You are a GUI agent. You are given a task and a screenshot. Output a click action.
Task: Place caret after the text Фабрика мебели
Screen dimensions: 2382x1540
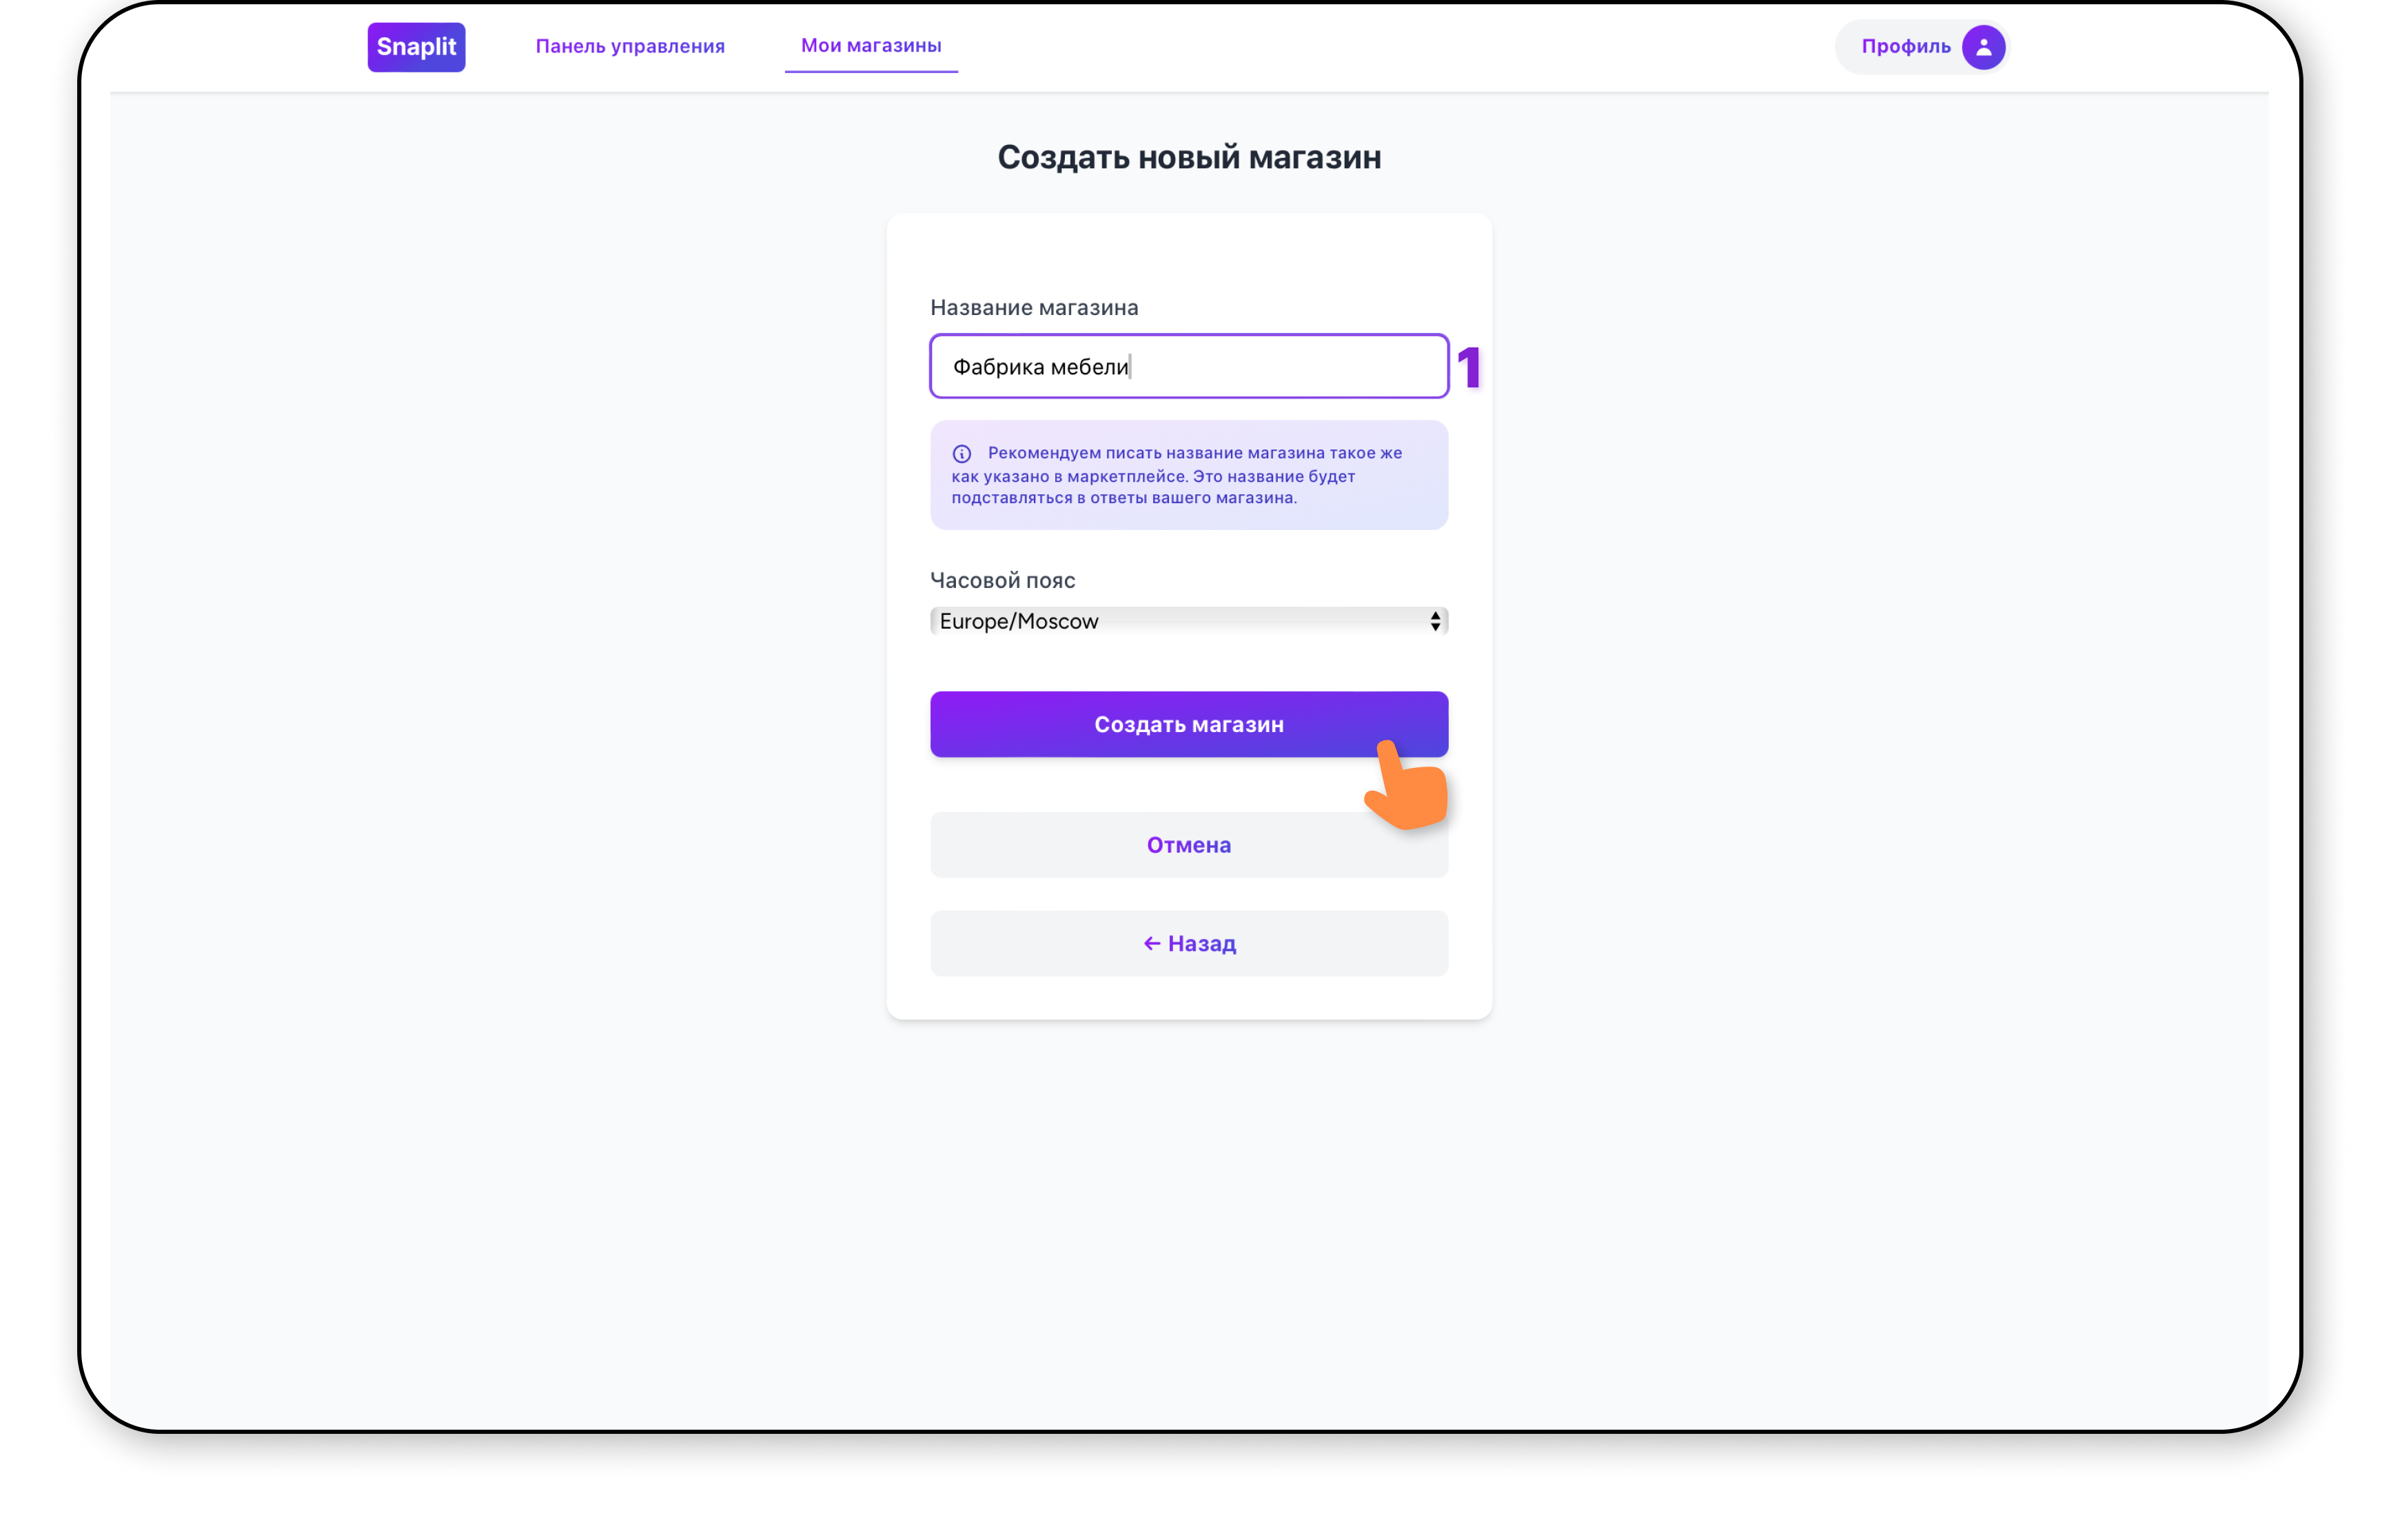[x=1130, y=367]
